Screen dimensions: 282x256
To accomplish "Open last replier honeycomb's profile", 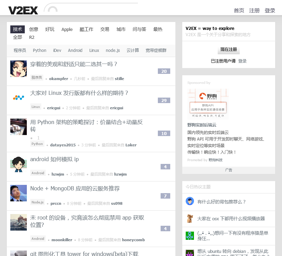I will point(133,240).
